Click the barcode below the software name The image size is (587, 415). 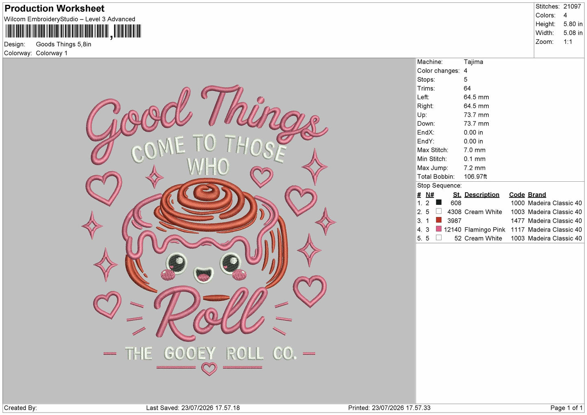73,31
